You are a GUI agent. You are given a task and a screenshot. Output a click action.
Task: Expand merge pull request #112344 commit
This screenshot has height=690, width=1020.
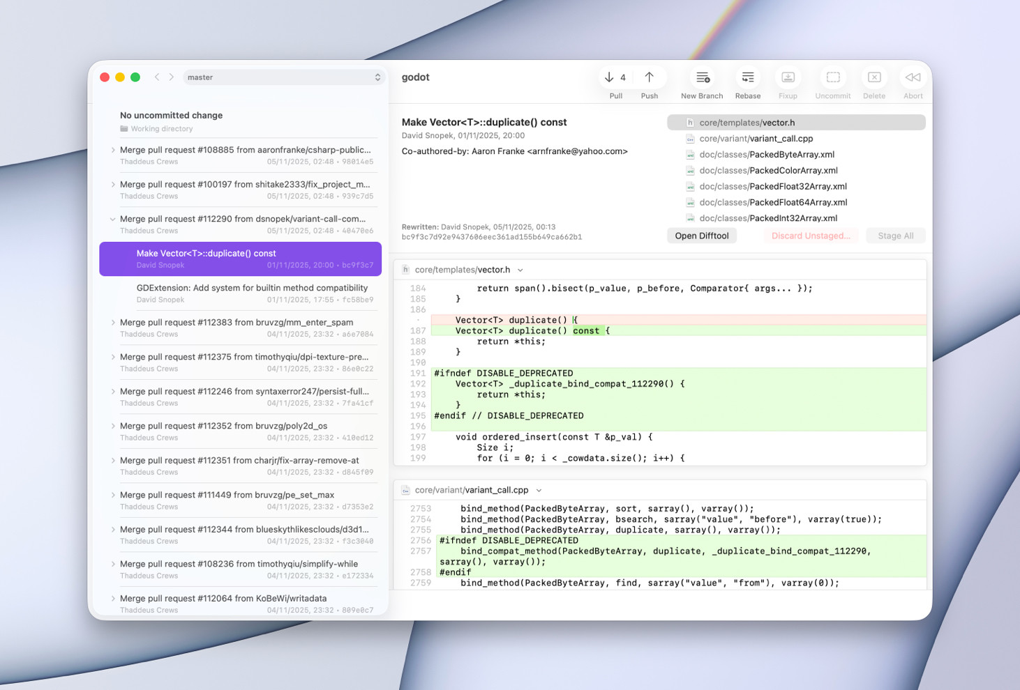tap(113, 530)
